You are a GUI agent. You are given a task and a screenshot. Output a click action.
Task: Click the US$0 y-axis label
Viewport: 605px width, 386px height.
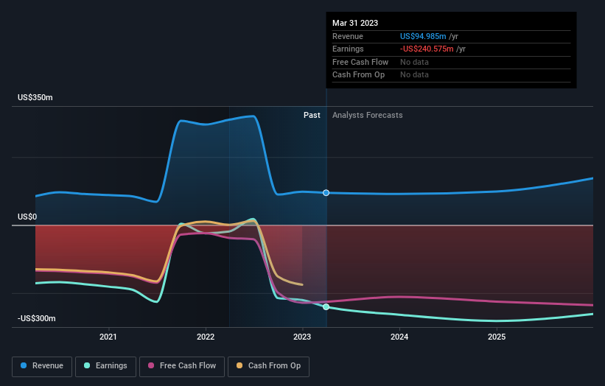27,217
